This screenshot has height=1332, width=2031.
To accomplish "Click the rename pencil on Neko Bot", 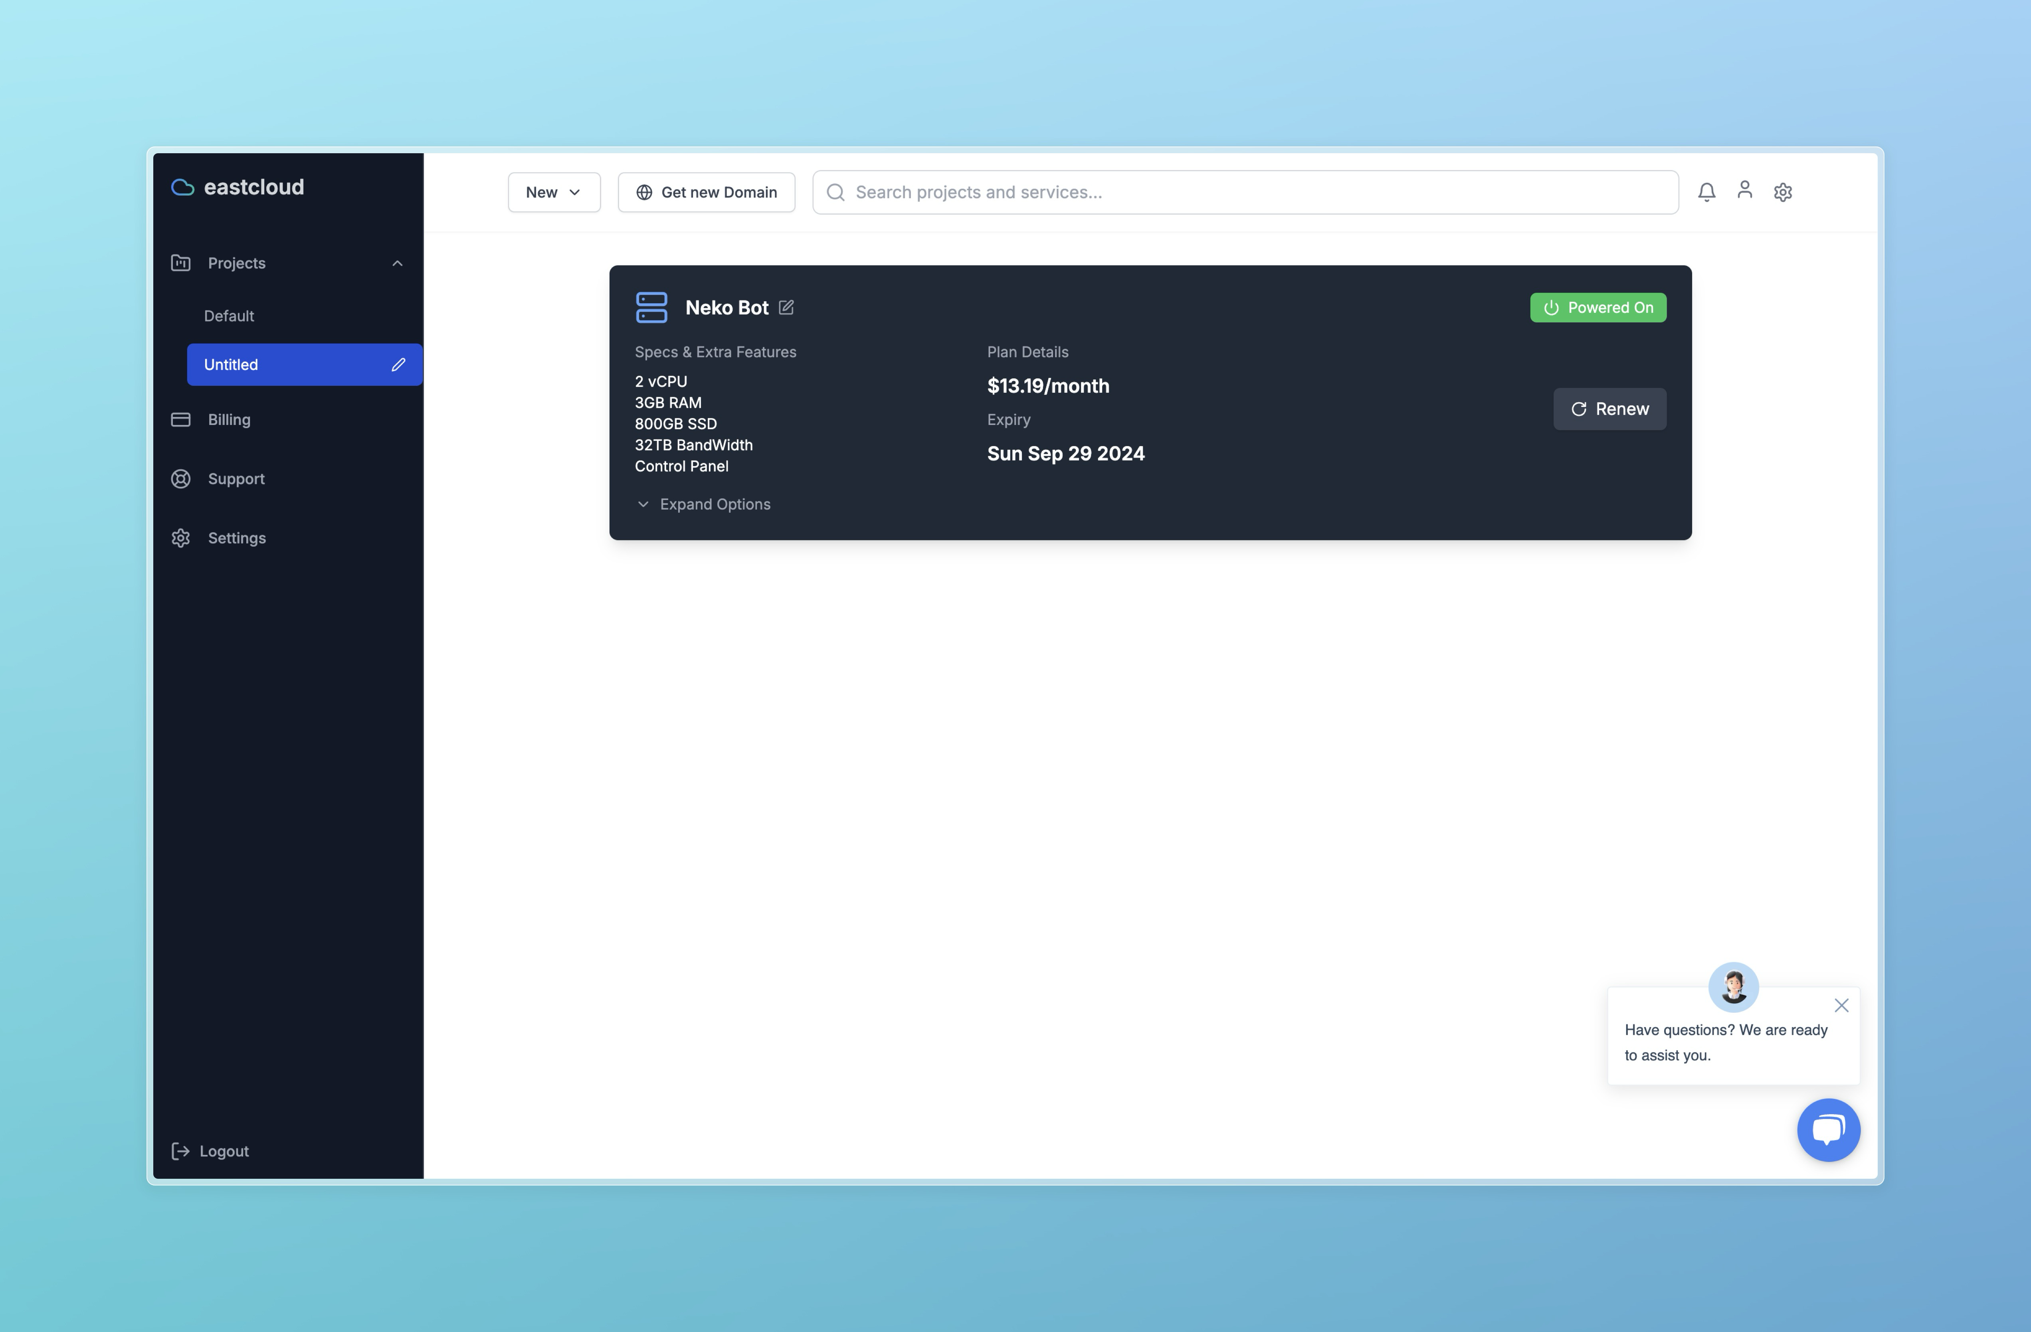I will (x=787, y=307).
